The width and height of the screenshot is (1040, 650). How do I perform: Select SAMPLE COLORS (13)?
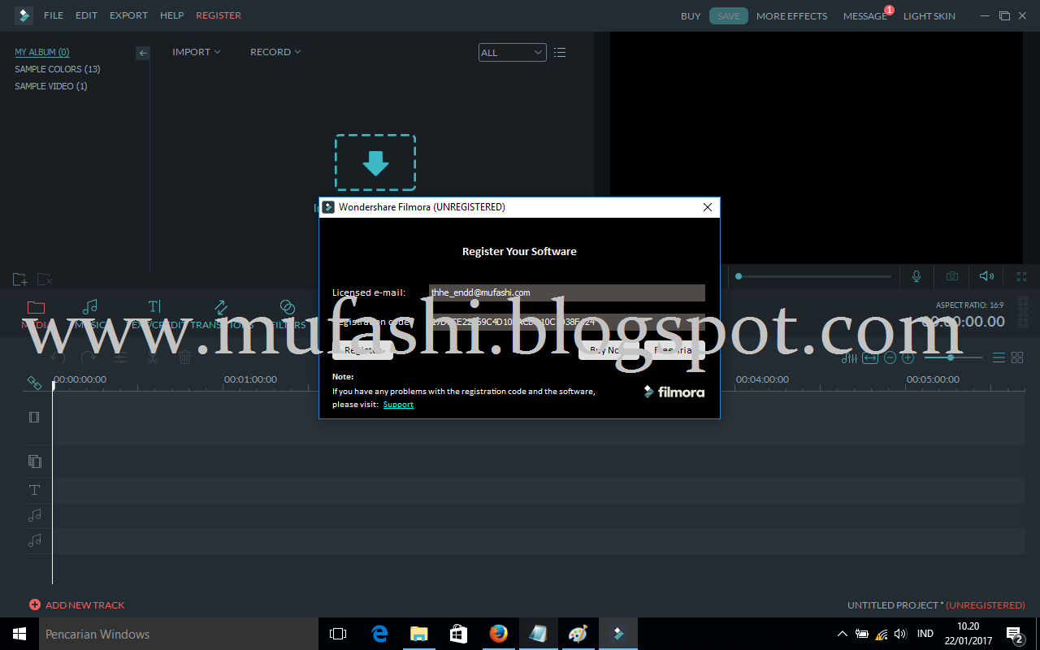coord(58,69)
